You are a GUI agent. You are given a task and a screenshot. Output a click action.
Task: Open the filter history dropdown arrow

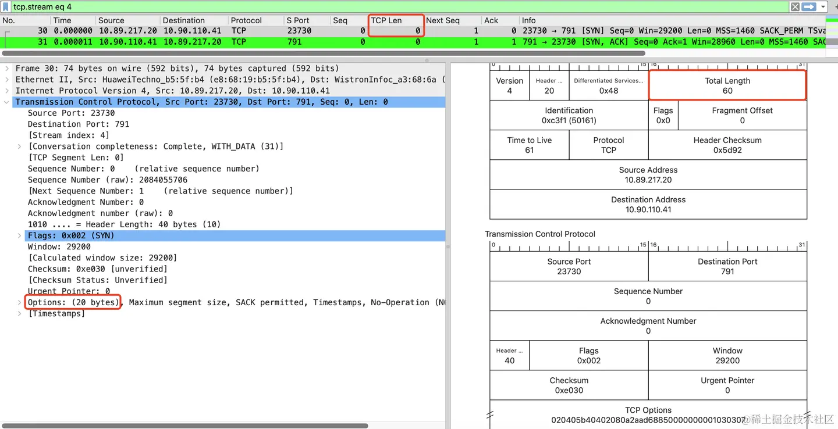[x=823, y=7]
